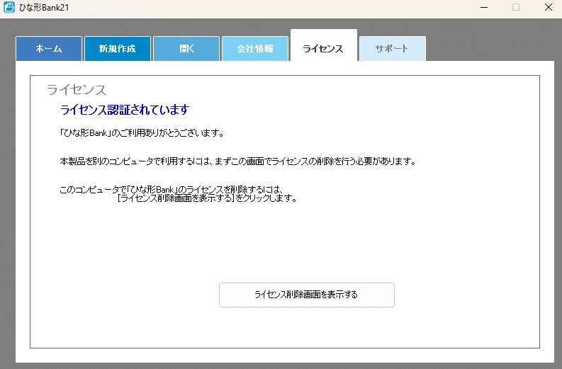
Task: Click the ひな形Bank21 app icon in title bar
Action: 9,7
